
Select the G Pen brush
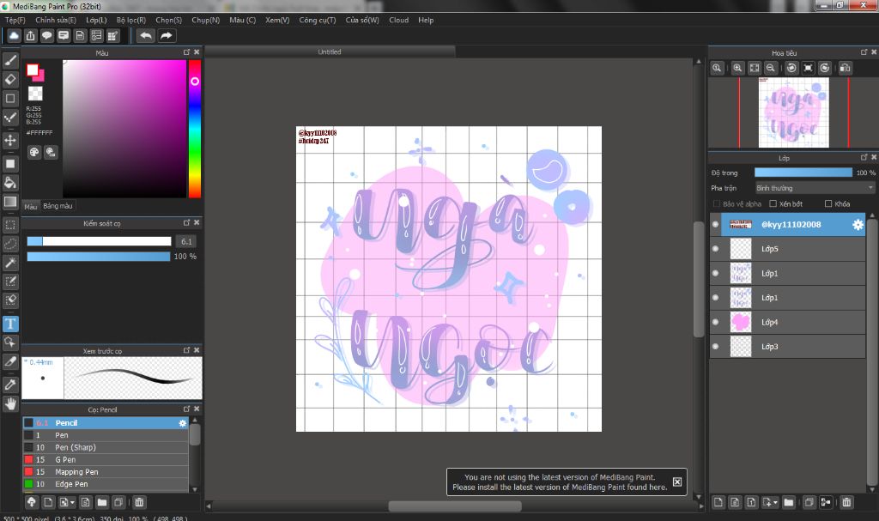click(x=106, y=459)
